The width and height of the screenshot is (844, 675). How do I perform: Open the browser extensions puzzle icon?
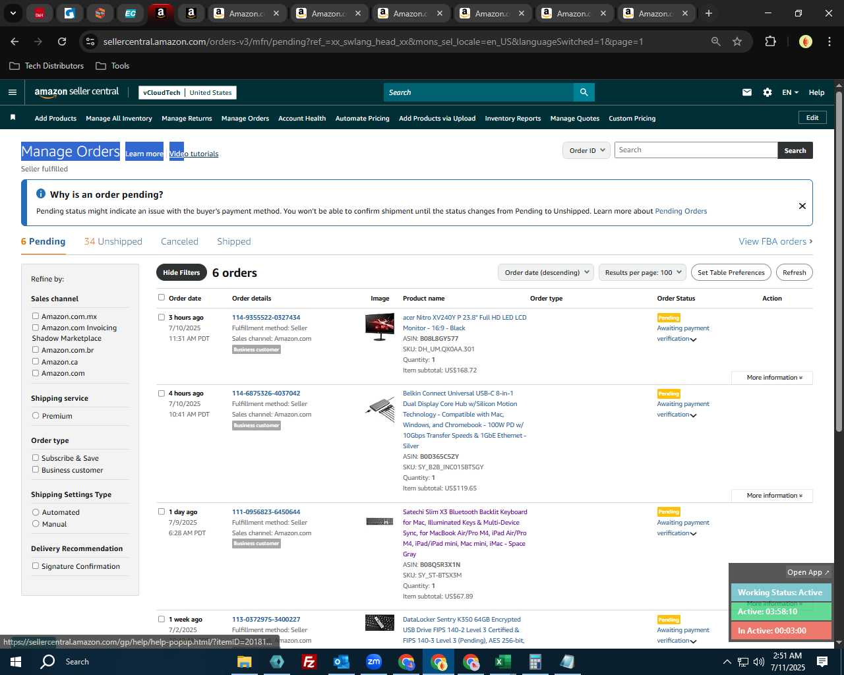[770, 42]
